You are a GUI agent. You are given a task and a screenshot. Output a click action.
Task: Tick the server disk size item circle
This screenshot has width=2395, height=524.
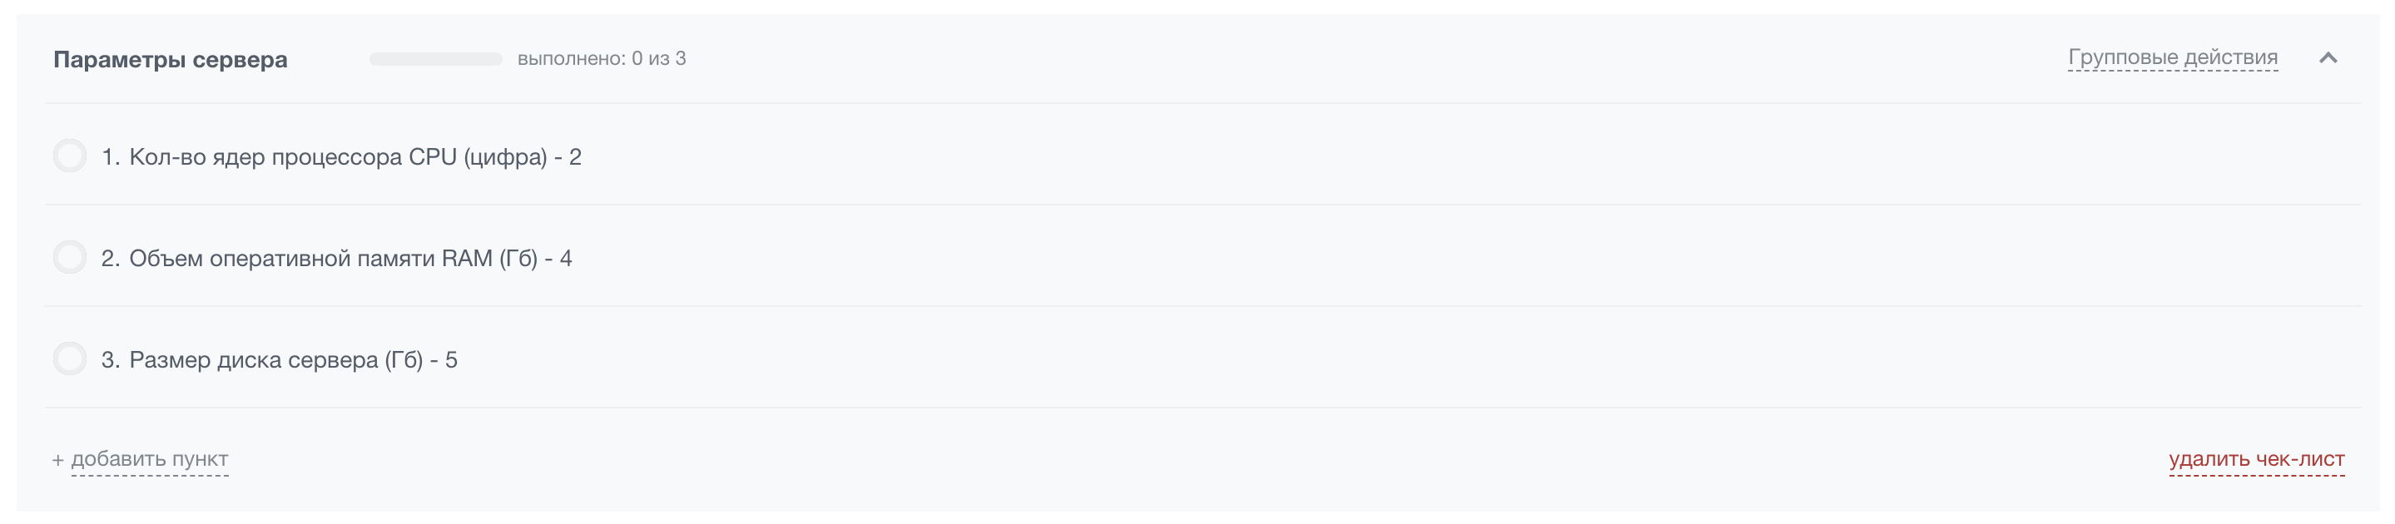coord(70,358)
